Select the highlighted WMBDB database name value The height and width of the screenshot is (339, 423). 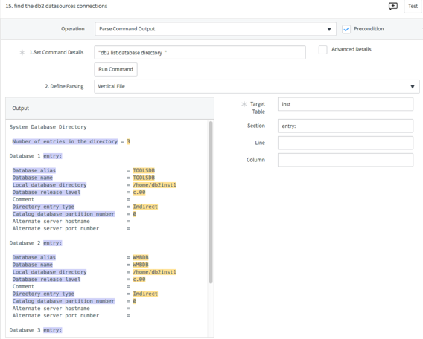[x=141, y=265]
